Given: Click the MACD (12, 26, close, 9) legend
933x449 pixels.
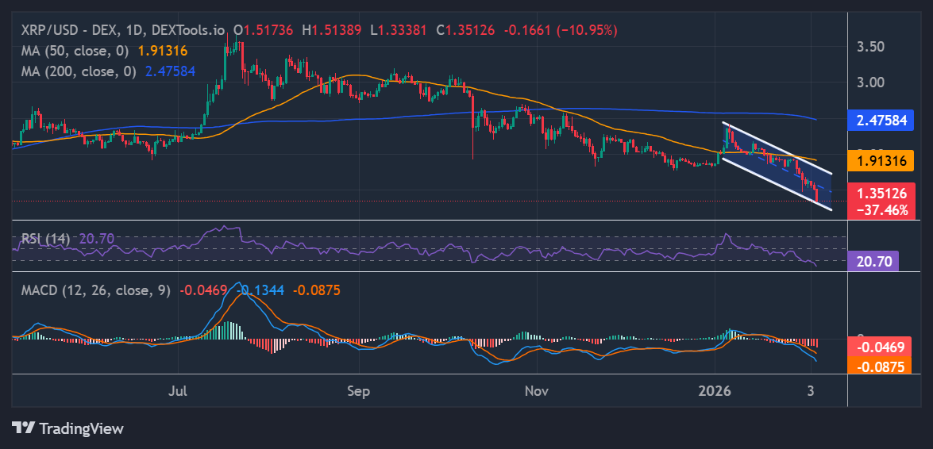Looking at the screenshot, I should (x=95, y=290).
